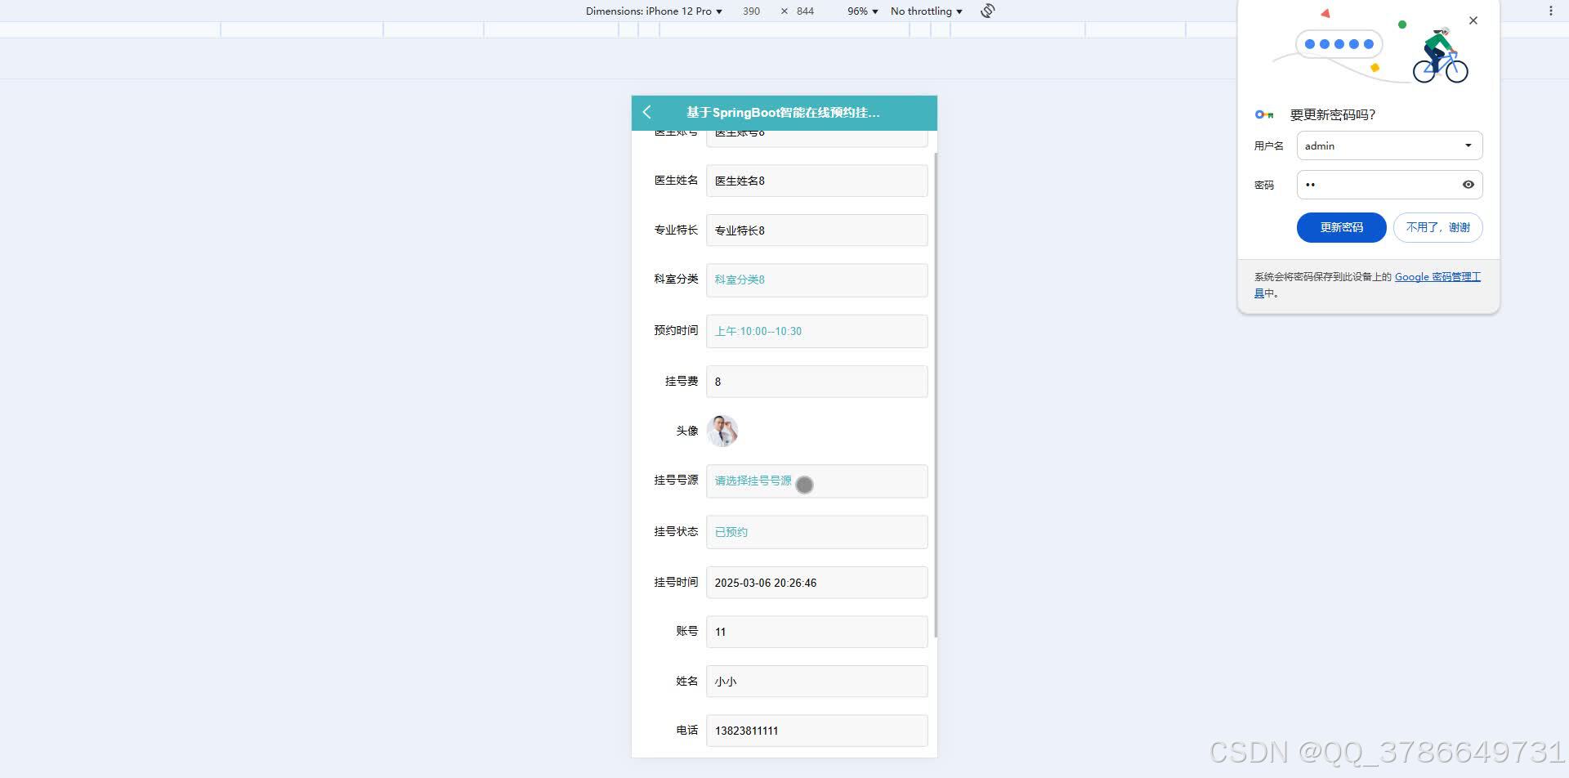
Task: Click the 不用了,谢谢 button
Action: click(x=1437, y=227)
